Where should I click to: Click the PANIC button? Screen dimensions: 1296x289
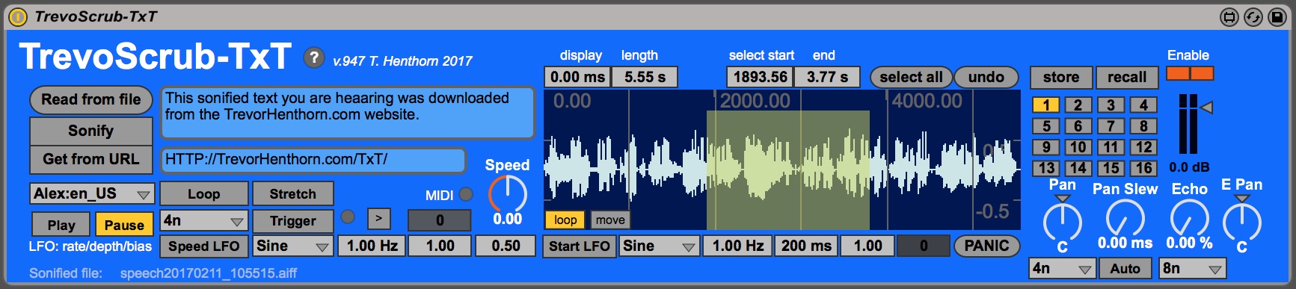click(986, 246)
